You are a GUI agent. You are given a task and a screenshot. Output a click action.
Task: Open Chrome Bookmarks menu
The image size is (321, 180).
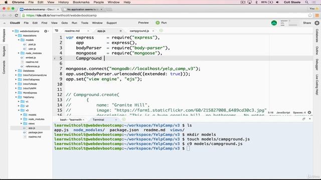[81, 2]
